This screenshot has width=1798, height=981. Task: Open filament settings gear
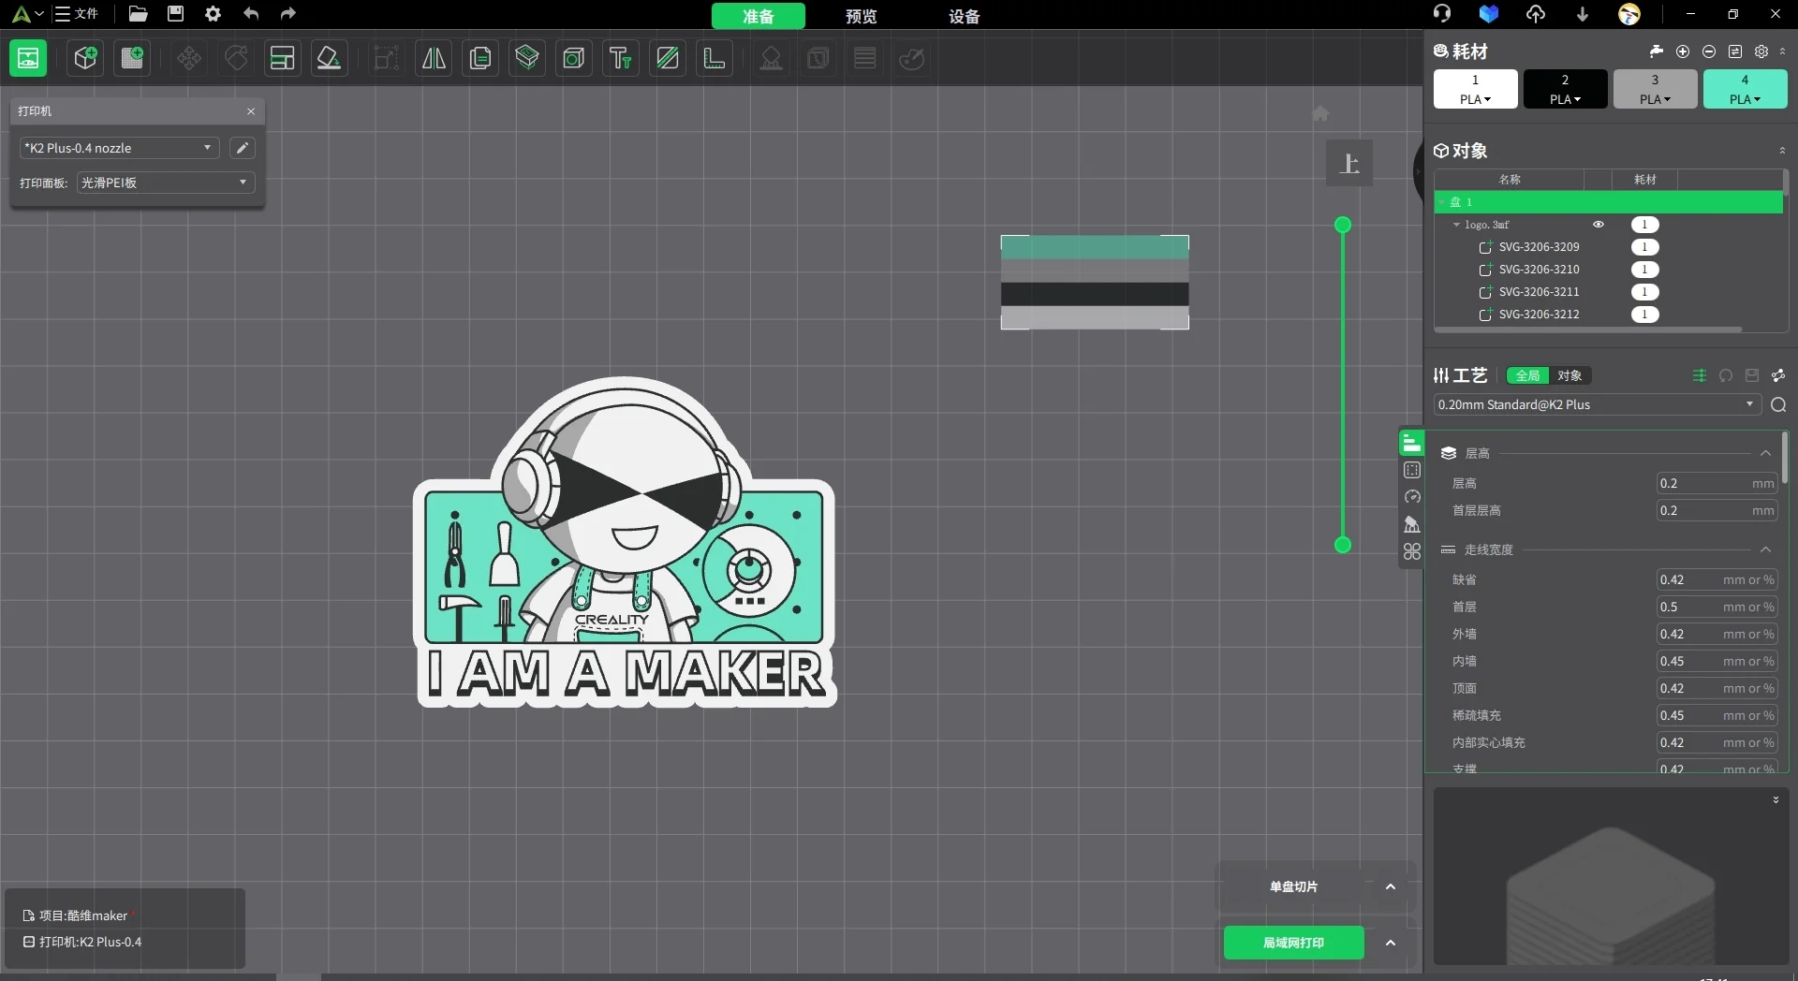click(x=1761, y=51)
